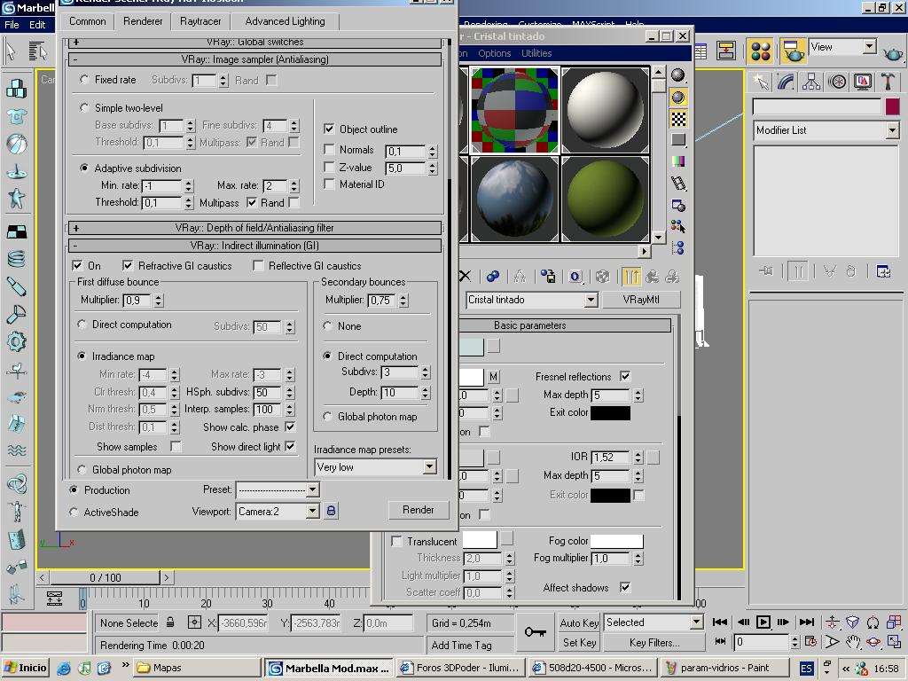
Task: Click the key icon Set Keys button
Action: click(x=535, y=631)
